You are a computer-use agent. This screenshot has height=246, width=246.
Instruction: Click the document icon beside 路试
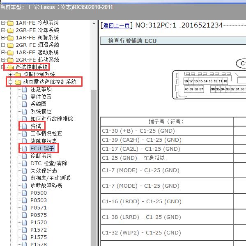(25, 126)
